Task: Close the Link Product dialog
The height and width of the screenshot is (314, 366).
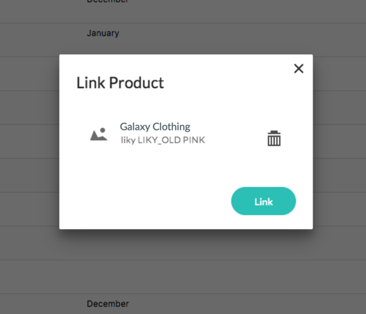Action: pyautogui.click(x=299, y=68)
